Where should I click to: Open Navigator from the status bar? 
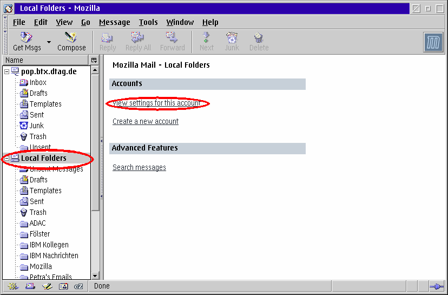click(x=13, y=286)
